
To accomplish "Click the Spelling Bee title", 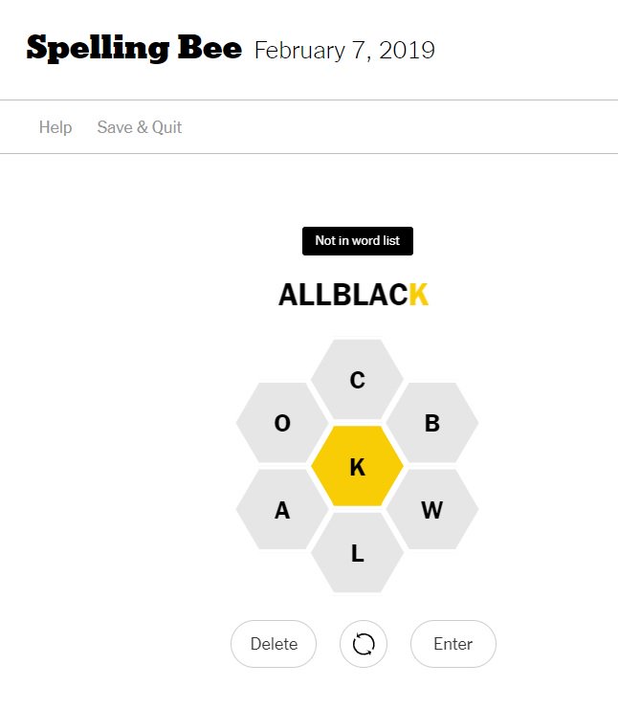I will pyautogui.click(x=134, y=48).
